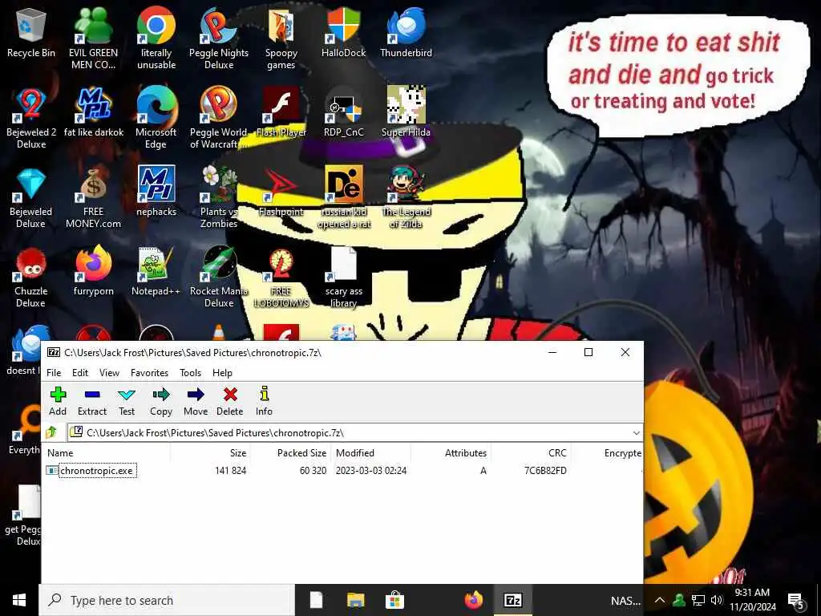Open the notification center icon
This screenshot has width=821, height=616.
796,600
